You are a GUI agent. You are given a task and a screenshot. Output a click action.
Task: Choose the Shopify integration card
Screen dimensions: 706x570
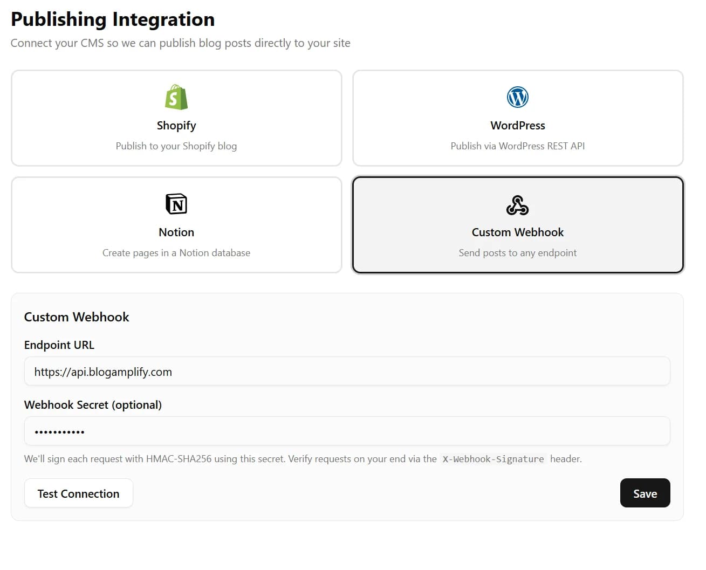pyautogui.click(x=176, y=118)
